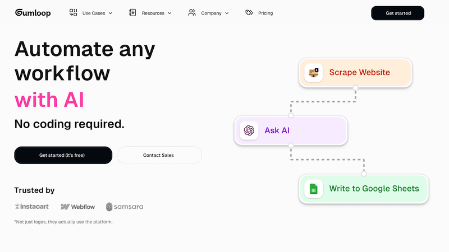Click the Resources notebook icon

point(132,12)
